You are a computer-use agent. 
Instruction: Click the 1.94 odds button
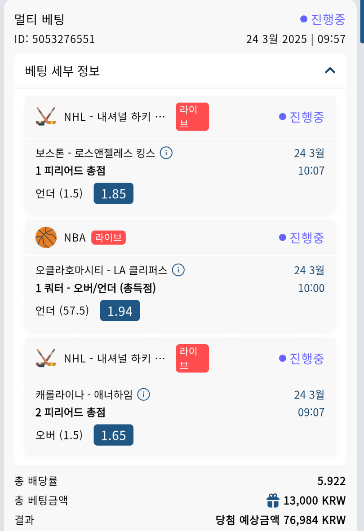(x=120, y=311)
